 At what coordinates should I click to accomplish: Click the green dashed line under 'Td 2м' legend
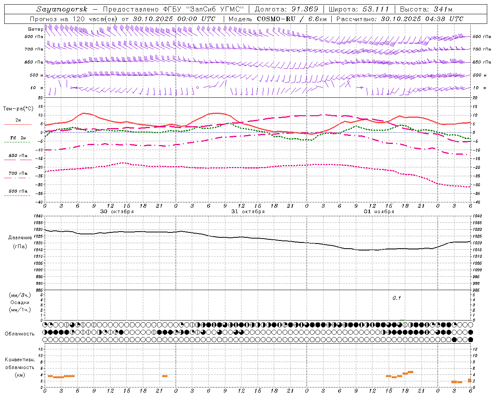pyautogui.click(x=17, y=142)
